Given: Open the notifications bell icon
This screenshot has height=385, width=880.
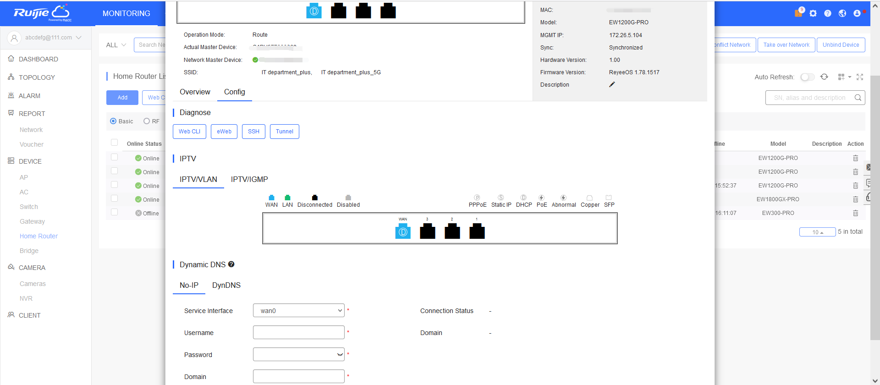Looking at the screenshot, I should [798, 13].
